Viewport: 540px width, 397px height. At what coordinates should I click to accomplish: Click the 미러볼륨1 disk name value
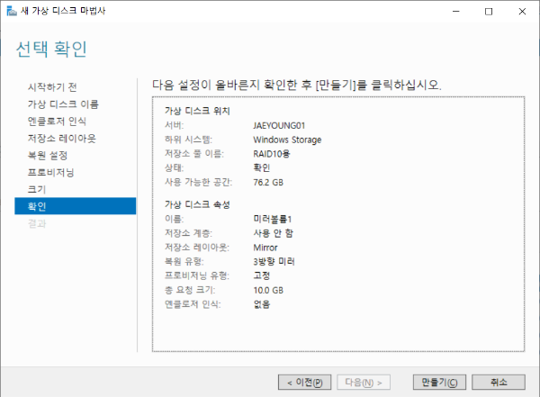pos(273,219)
